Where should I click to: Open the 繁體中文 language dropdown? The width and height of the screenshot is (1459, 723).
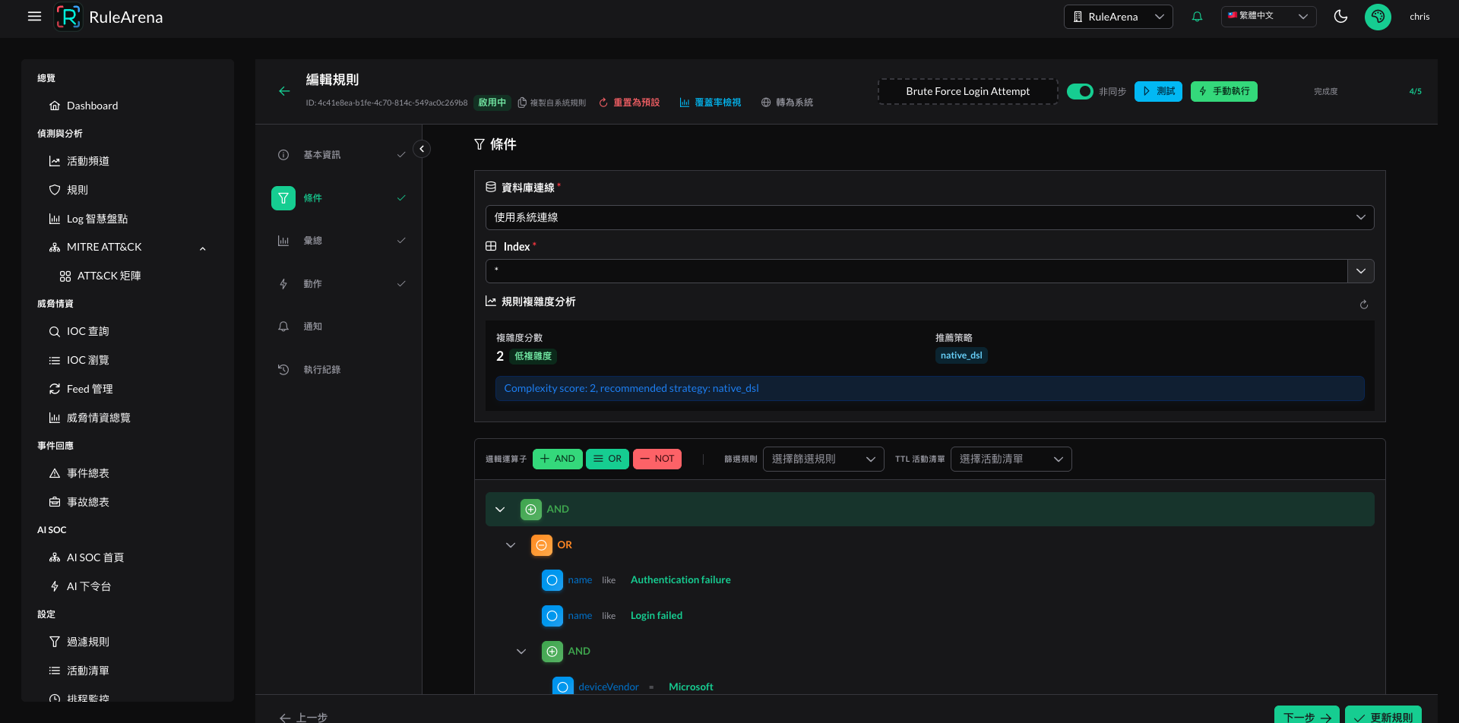[1269, 16]
